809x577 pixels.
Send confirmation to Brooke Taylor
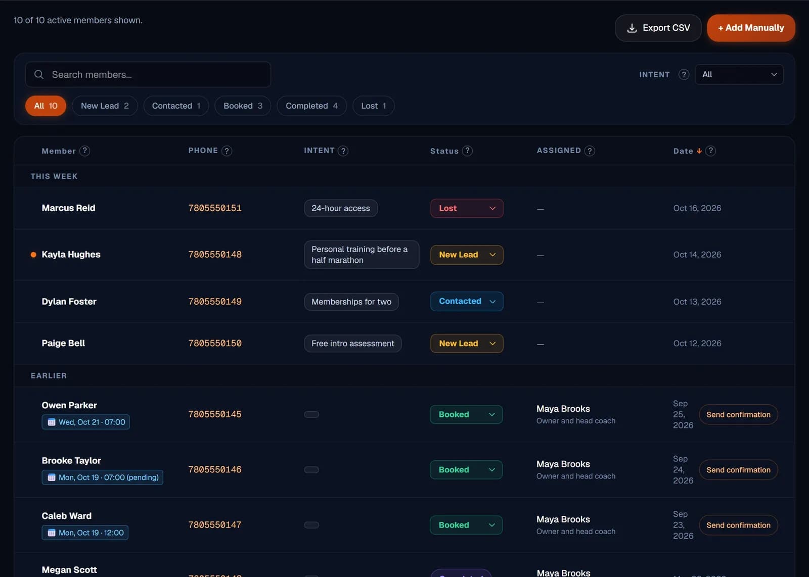pyautogui.click(x=738, y=470)
